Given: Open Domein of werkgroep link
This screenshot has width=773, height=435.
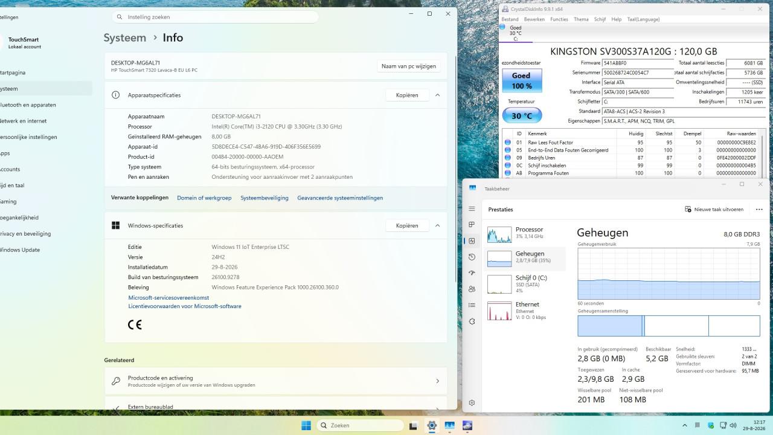Looking at the screenshot, I should tap(204, 198).
